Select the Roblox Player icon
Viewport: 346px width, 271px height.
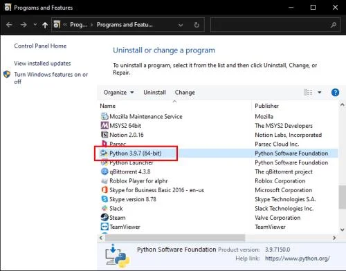104,181
